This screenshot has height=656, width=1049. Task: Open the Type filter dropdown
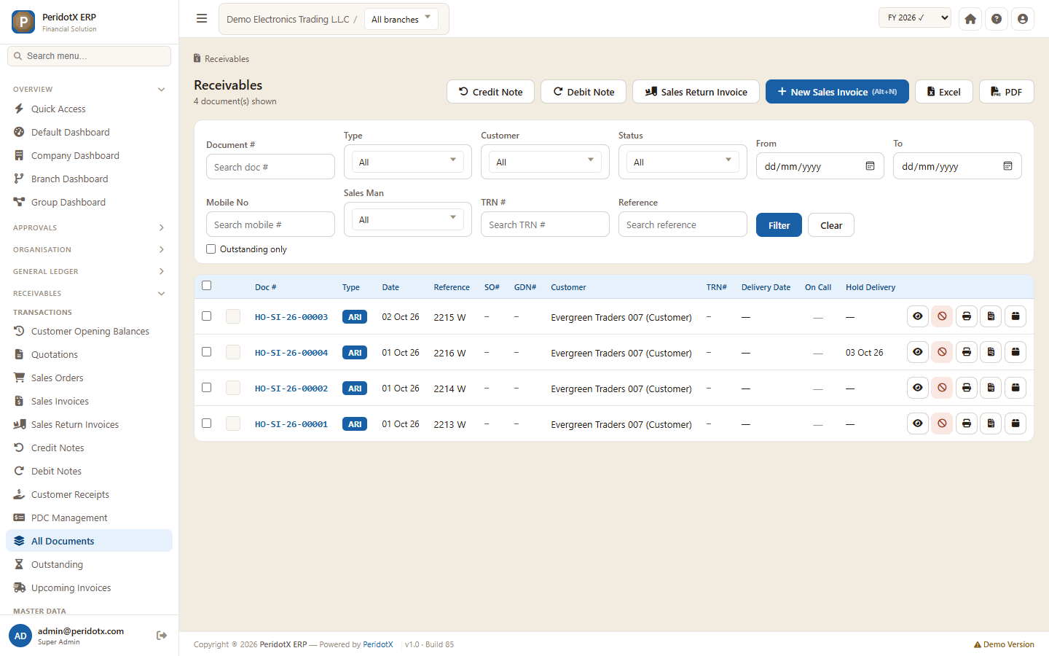[x=407, y=162]
